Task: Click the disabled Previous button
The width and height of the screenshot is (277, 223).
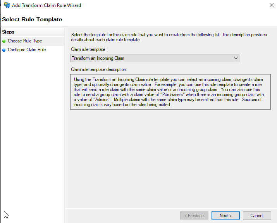Action: (x=194, y=215)
